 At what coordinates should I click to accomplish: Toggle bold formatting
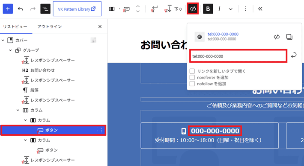point(208,9)
